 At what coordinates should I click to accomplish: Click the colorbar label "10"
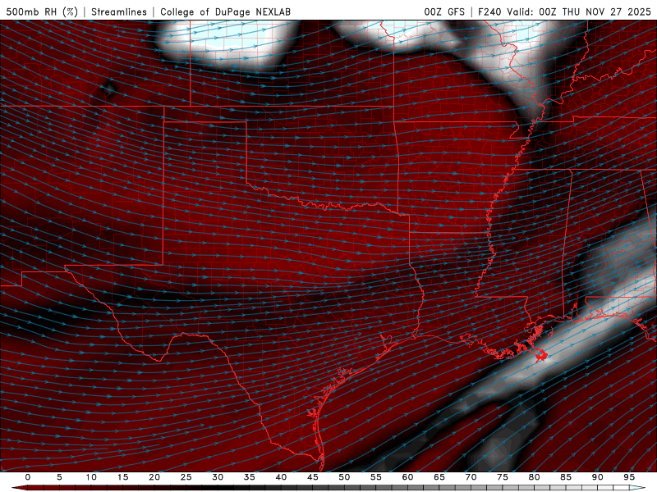91,477
